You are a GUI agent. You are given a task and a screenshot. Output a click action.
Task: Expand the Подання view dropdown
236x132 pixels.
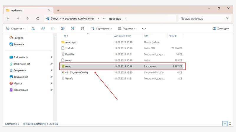[x=127, y=28]
